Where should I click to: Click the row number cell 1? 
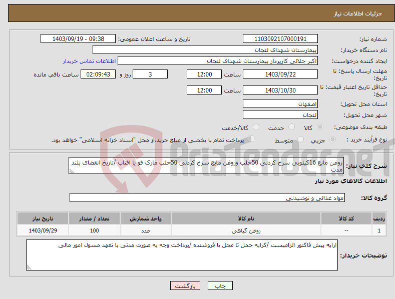pos(379,230)
